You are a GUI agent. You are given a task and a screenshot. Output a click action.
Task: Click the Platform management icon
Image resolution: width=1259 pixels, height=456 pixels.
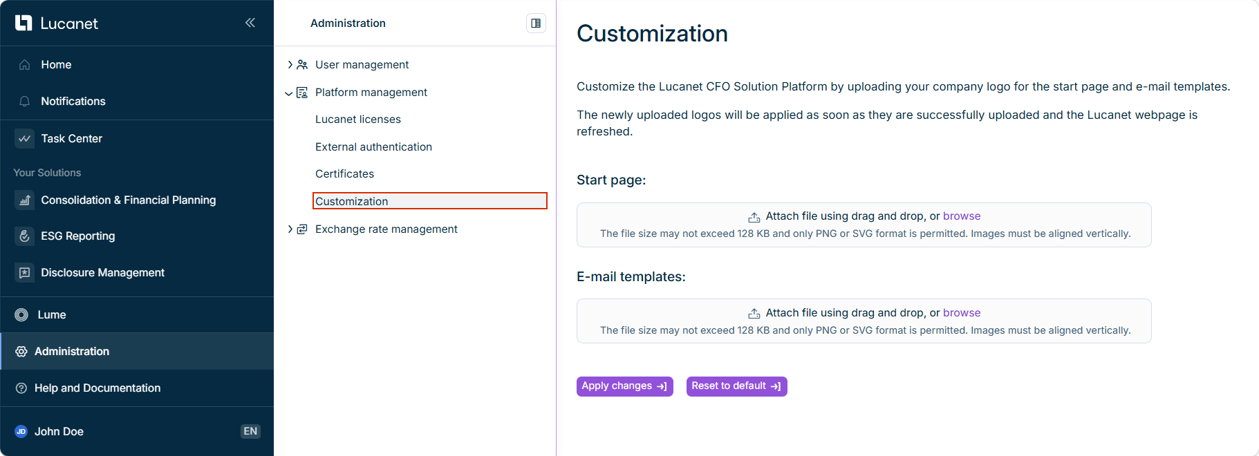click(302, 93)
